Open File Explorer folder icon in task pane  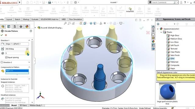pyautogui.click(x=153, y=34)
